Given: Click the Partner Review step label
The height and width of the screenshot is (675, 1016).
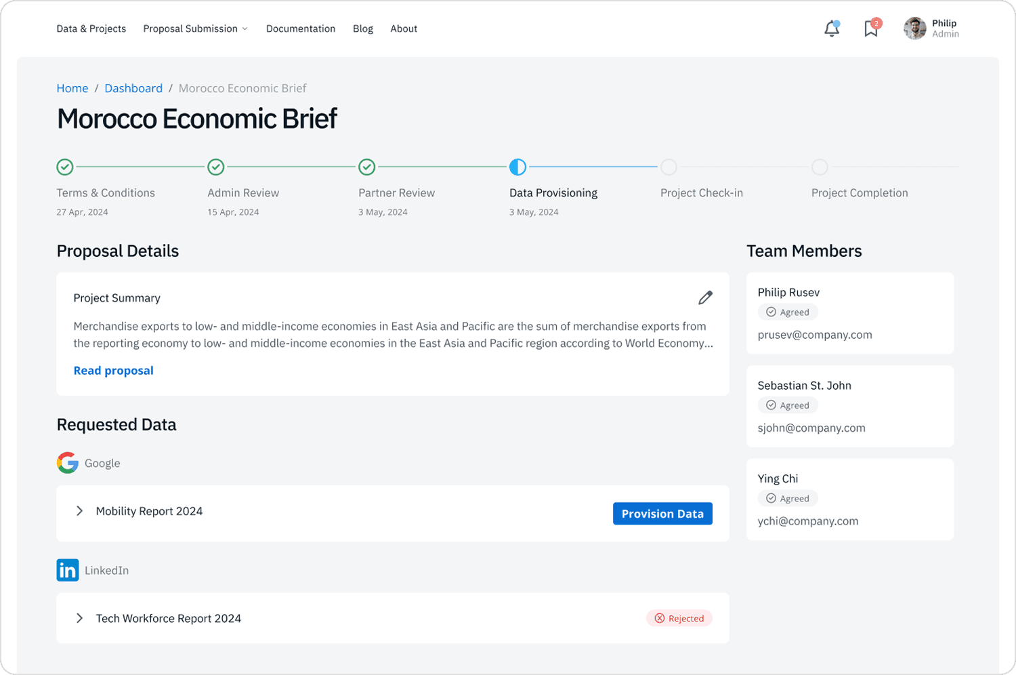Looking at the screenshot, I should (397, 193).
